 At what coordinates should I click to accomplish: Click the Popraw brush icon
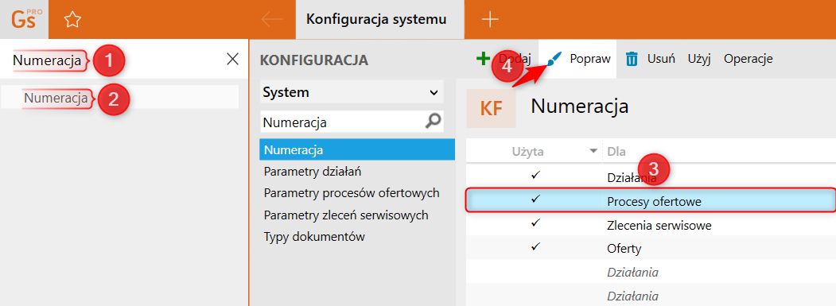pyautogui.click(x=555, y=59)
